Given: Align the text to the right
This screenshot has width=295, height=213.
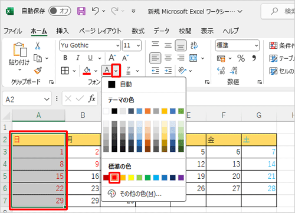Looking at the screenshot, I should coord(181,58).
